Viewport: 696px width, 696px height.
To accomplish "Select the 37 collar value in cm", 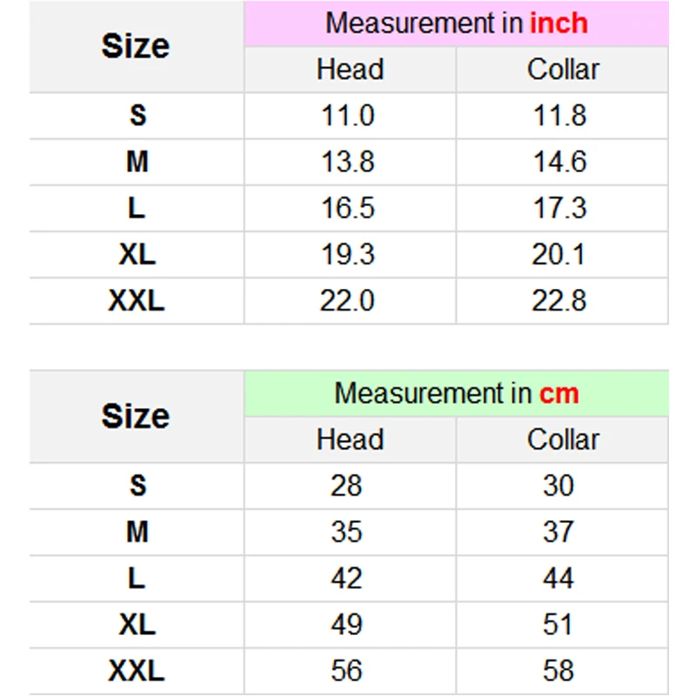I will point(559,532).
